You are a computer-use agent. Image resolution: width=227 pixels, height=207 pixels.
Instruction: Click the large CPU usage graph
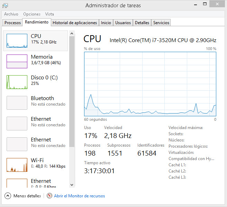pyautogui.click(x=150, y=84)
